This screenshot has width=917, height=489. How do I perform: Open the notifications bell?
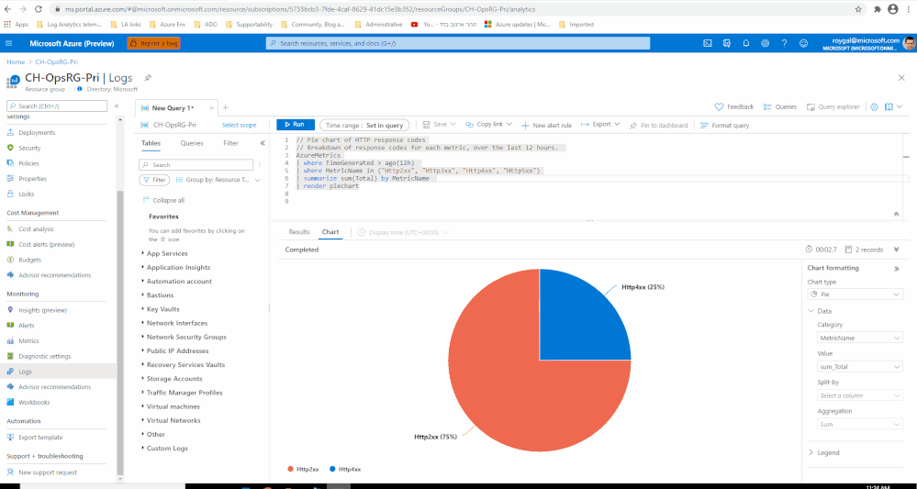(x=746, y=43)
